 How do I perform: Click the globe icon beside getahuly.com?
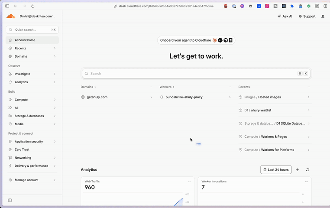pyautogui.click(x=83, y=97)
